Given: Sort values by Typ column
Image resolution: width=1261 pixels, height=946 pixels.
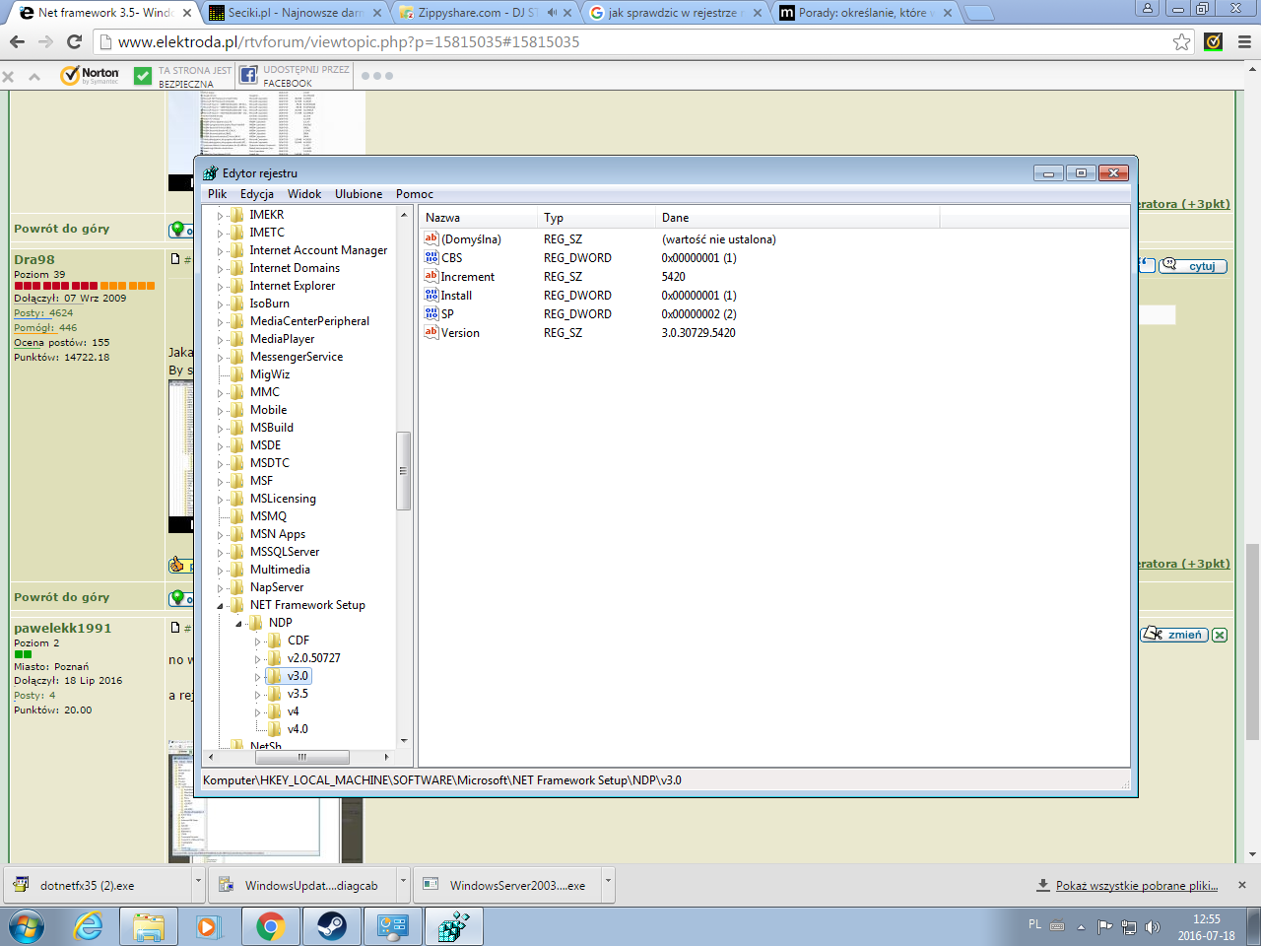Looking at the screenshot, I should click(x=596, y=218).
